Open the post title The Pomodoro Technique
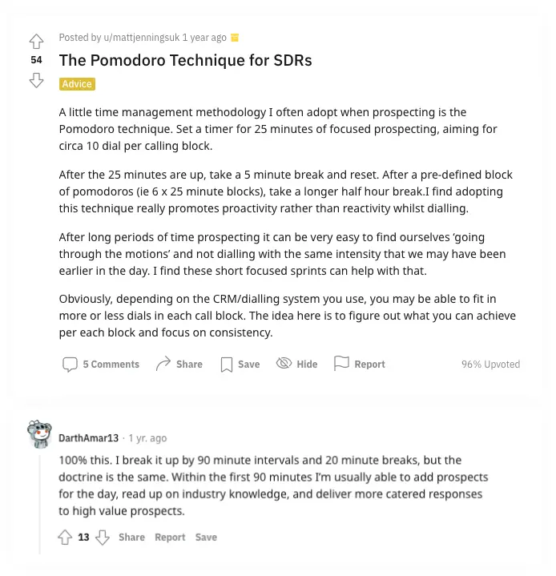 tap(185, 60)
